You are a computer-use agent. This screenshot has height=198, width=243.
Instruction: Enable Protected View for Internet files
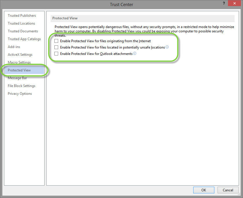coord(56,41)
